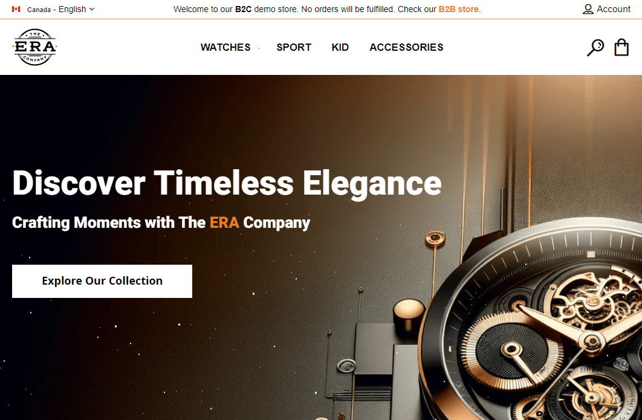
Task: Click the orange ERA word in subheading
Action: coord(224,222)
